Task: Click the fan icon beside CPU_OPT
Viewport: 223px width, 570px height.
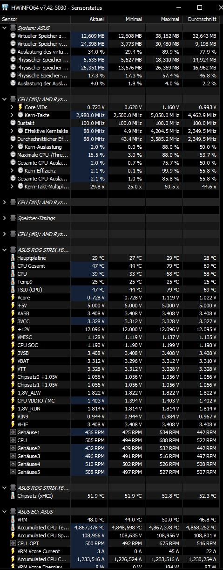Action: coord(13,543)
